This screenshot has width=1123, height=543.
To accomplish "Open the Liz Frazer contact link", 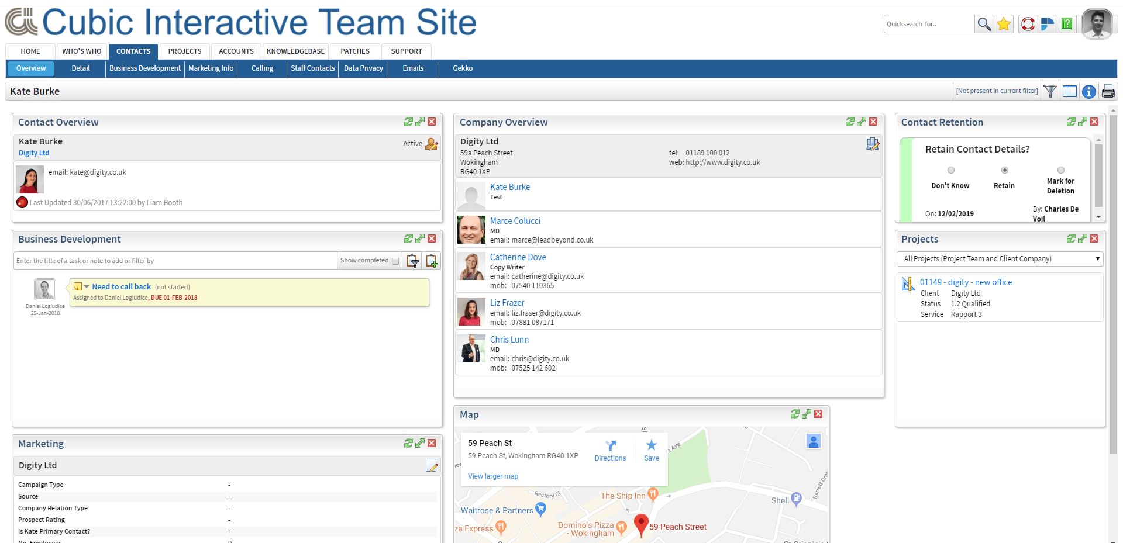I will 507,303.
